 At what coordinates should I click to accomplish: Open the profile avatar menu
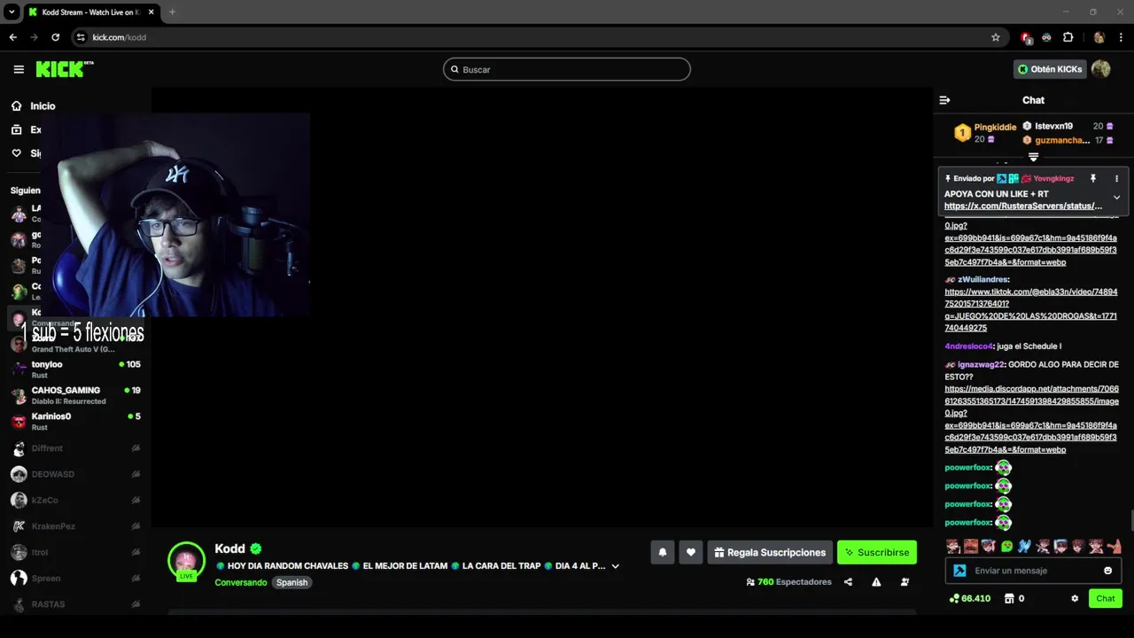pyautogui.click(x=1100, y=69)
